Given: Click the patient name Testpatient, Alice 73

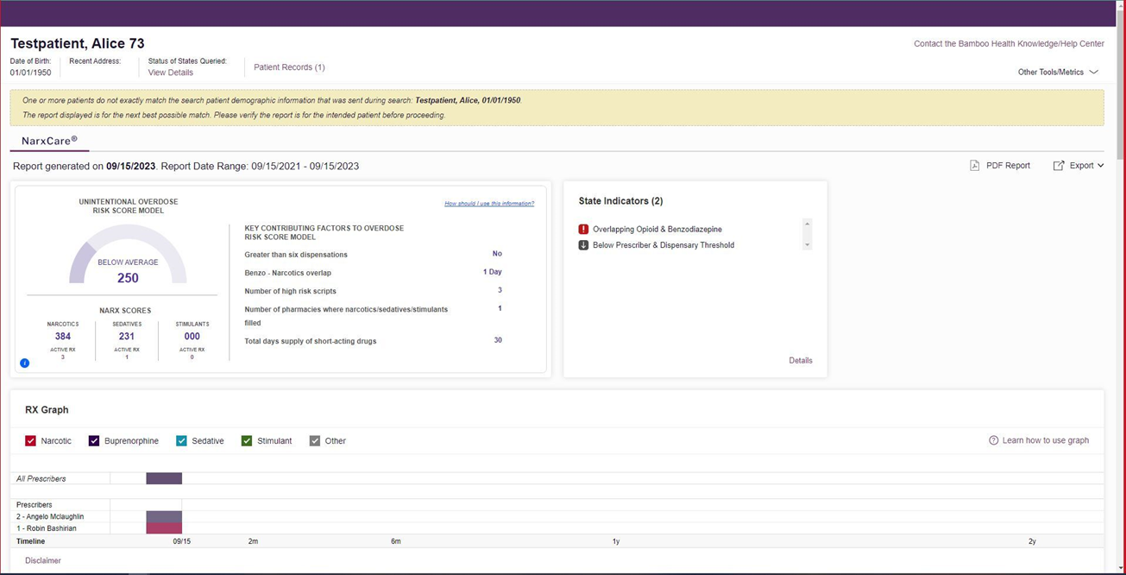Looking at the screenshot, I should [x=78, y=44].
